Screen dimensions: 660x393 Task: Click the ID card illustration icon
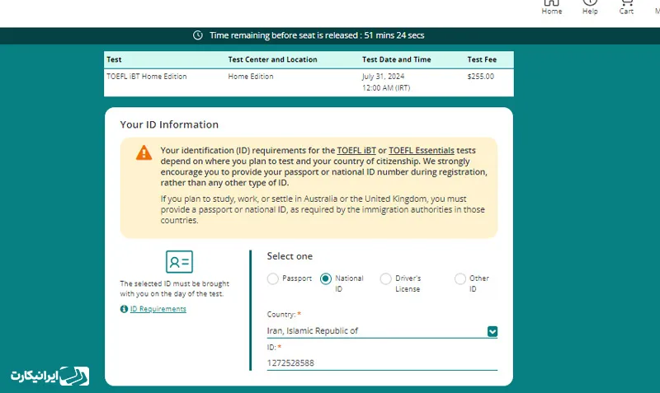pyautogui.click(x=179, y=261)
